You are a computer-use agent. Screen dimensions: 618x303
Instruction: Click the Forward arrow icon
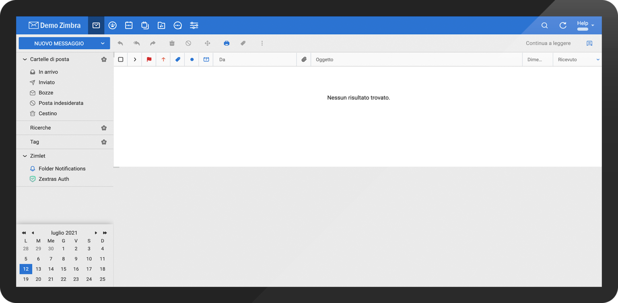[153, 43]
